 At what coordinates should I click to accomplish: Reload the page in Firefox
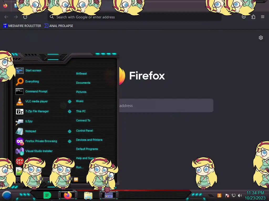click(25, 17)
